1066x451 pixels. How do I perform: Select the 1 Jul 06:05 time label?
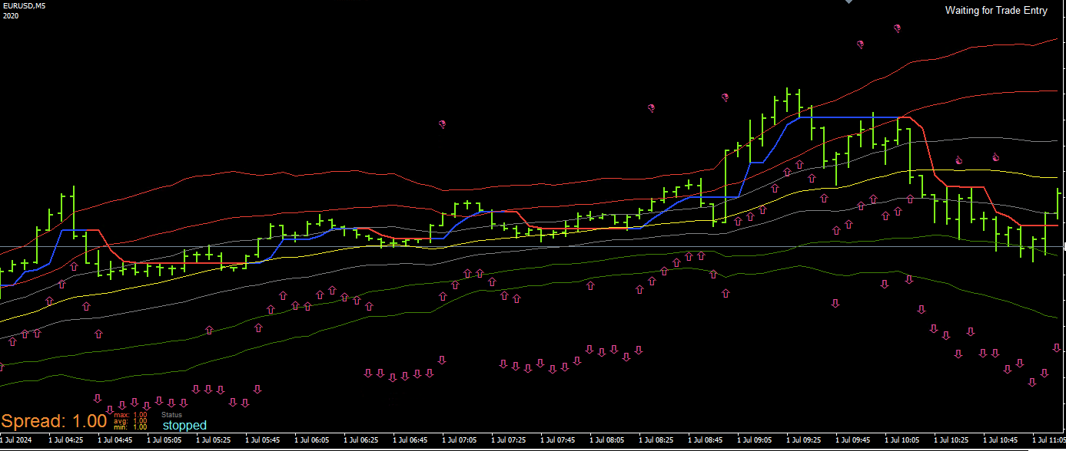312,441
